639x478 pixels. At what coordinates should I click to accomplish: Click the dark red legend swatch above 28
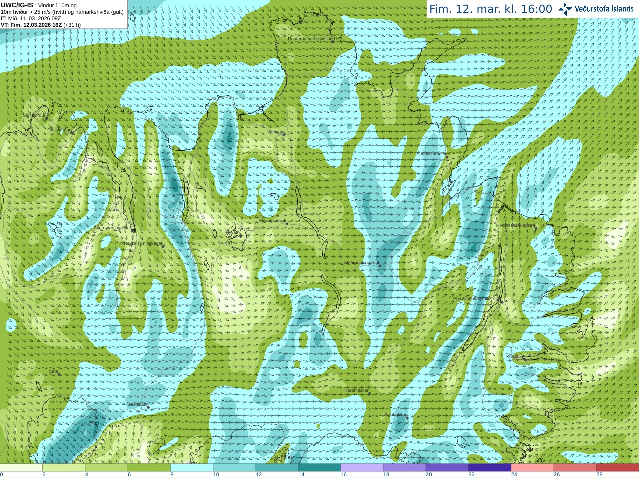click(x=618, y=468)
